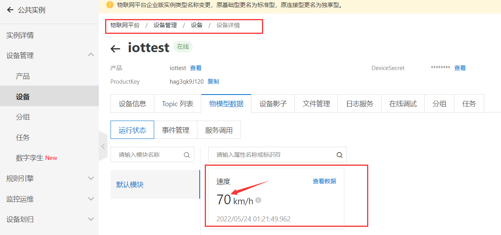Open the 在线调试 tab
This screenshot has width=501, height=235.
403,104
